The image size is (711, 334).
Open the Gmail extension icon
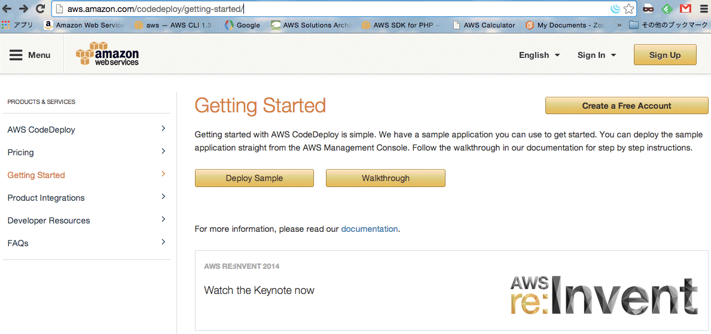[685, 8]
